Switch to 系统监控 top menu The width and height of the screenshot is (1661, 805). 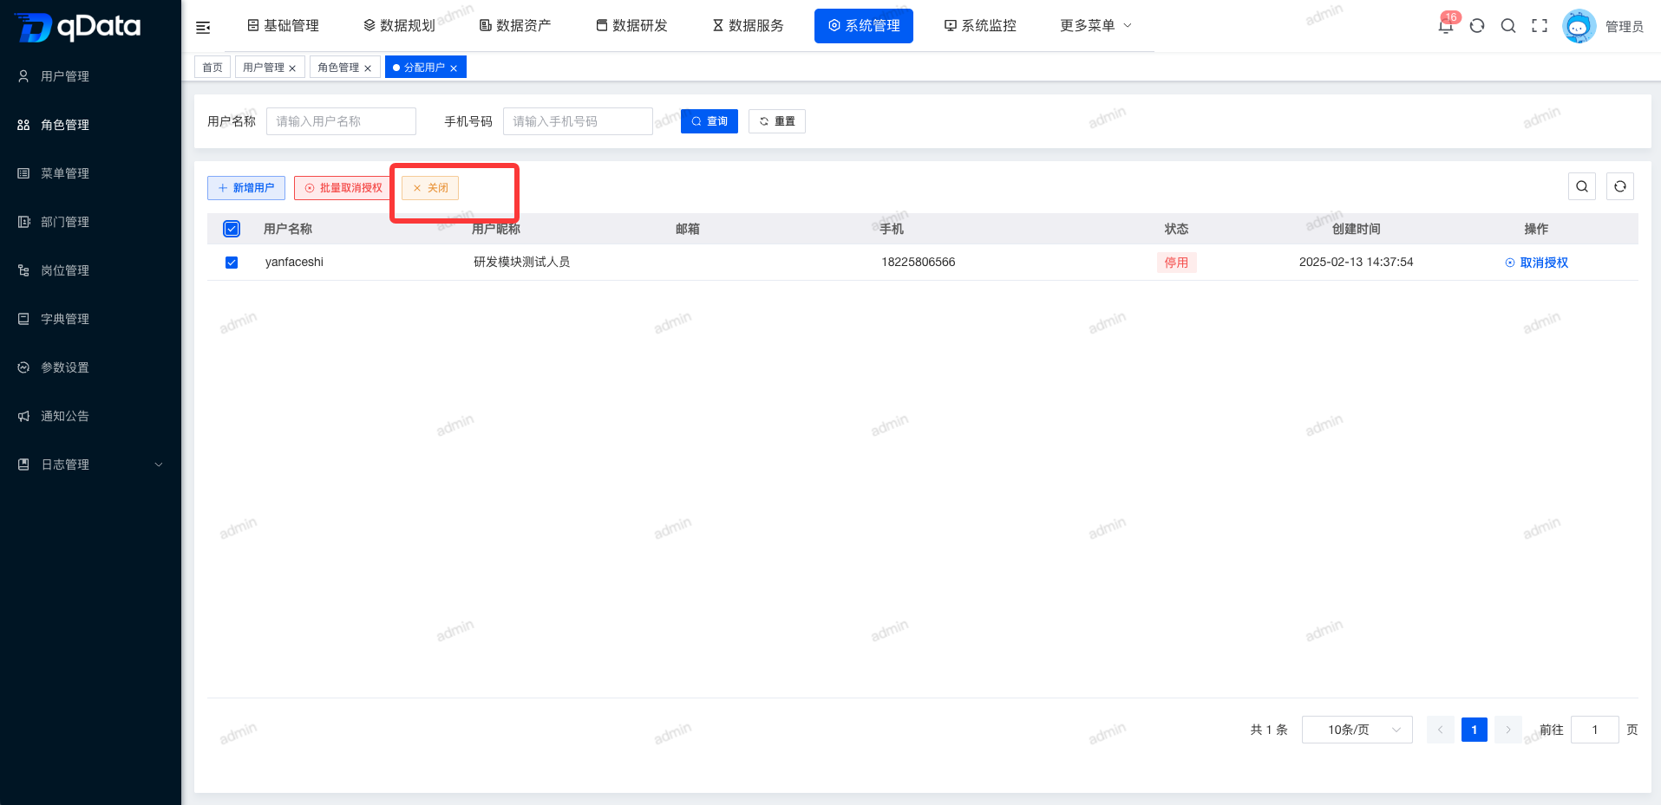980,26
